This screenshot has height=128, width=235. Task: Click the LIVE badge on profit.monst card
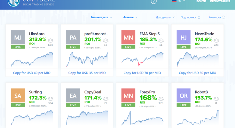73,47
